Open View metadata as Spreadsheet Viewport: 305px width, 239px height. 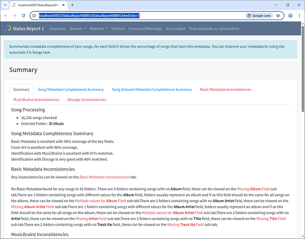214,29
